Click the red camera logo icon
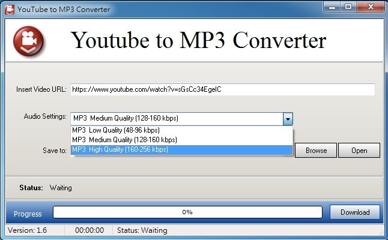This screenshot has height=240, width=388. [29, 41]
